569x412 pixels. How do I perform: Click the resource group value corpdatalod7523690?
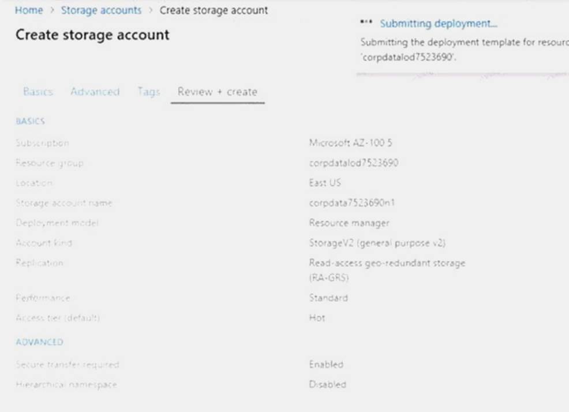353,163
